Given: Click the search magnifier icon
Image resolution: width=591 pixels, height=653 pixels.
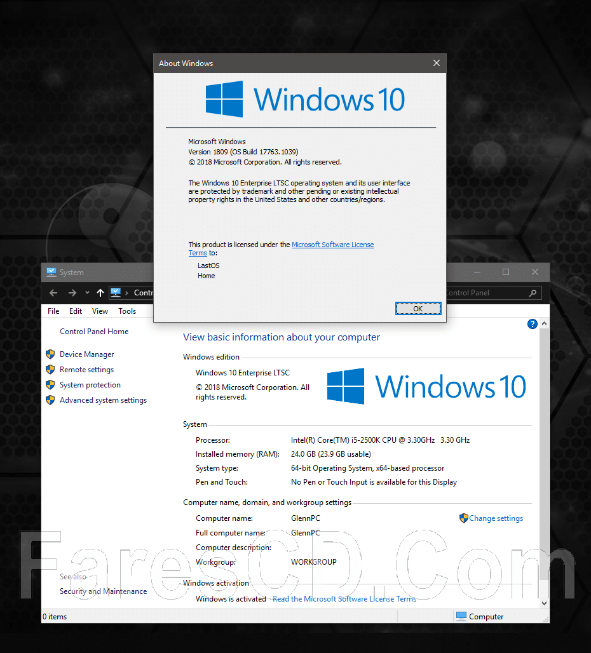Looking at the screenshot, I should 533,293.
